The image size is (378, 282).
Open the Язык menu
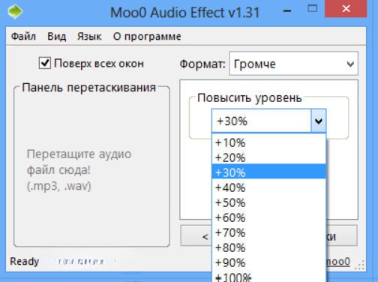coord(89,37)
